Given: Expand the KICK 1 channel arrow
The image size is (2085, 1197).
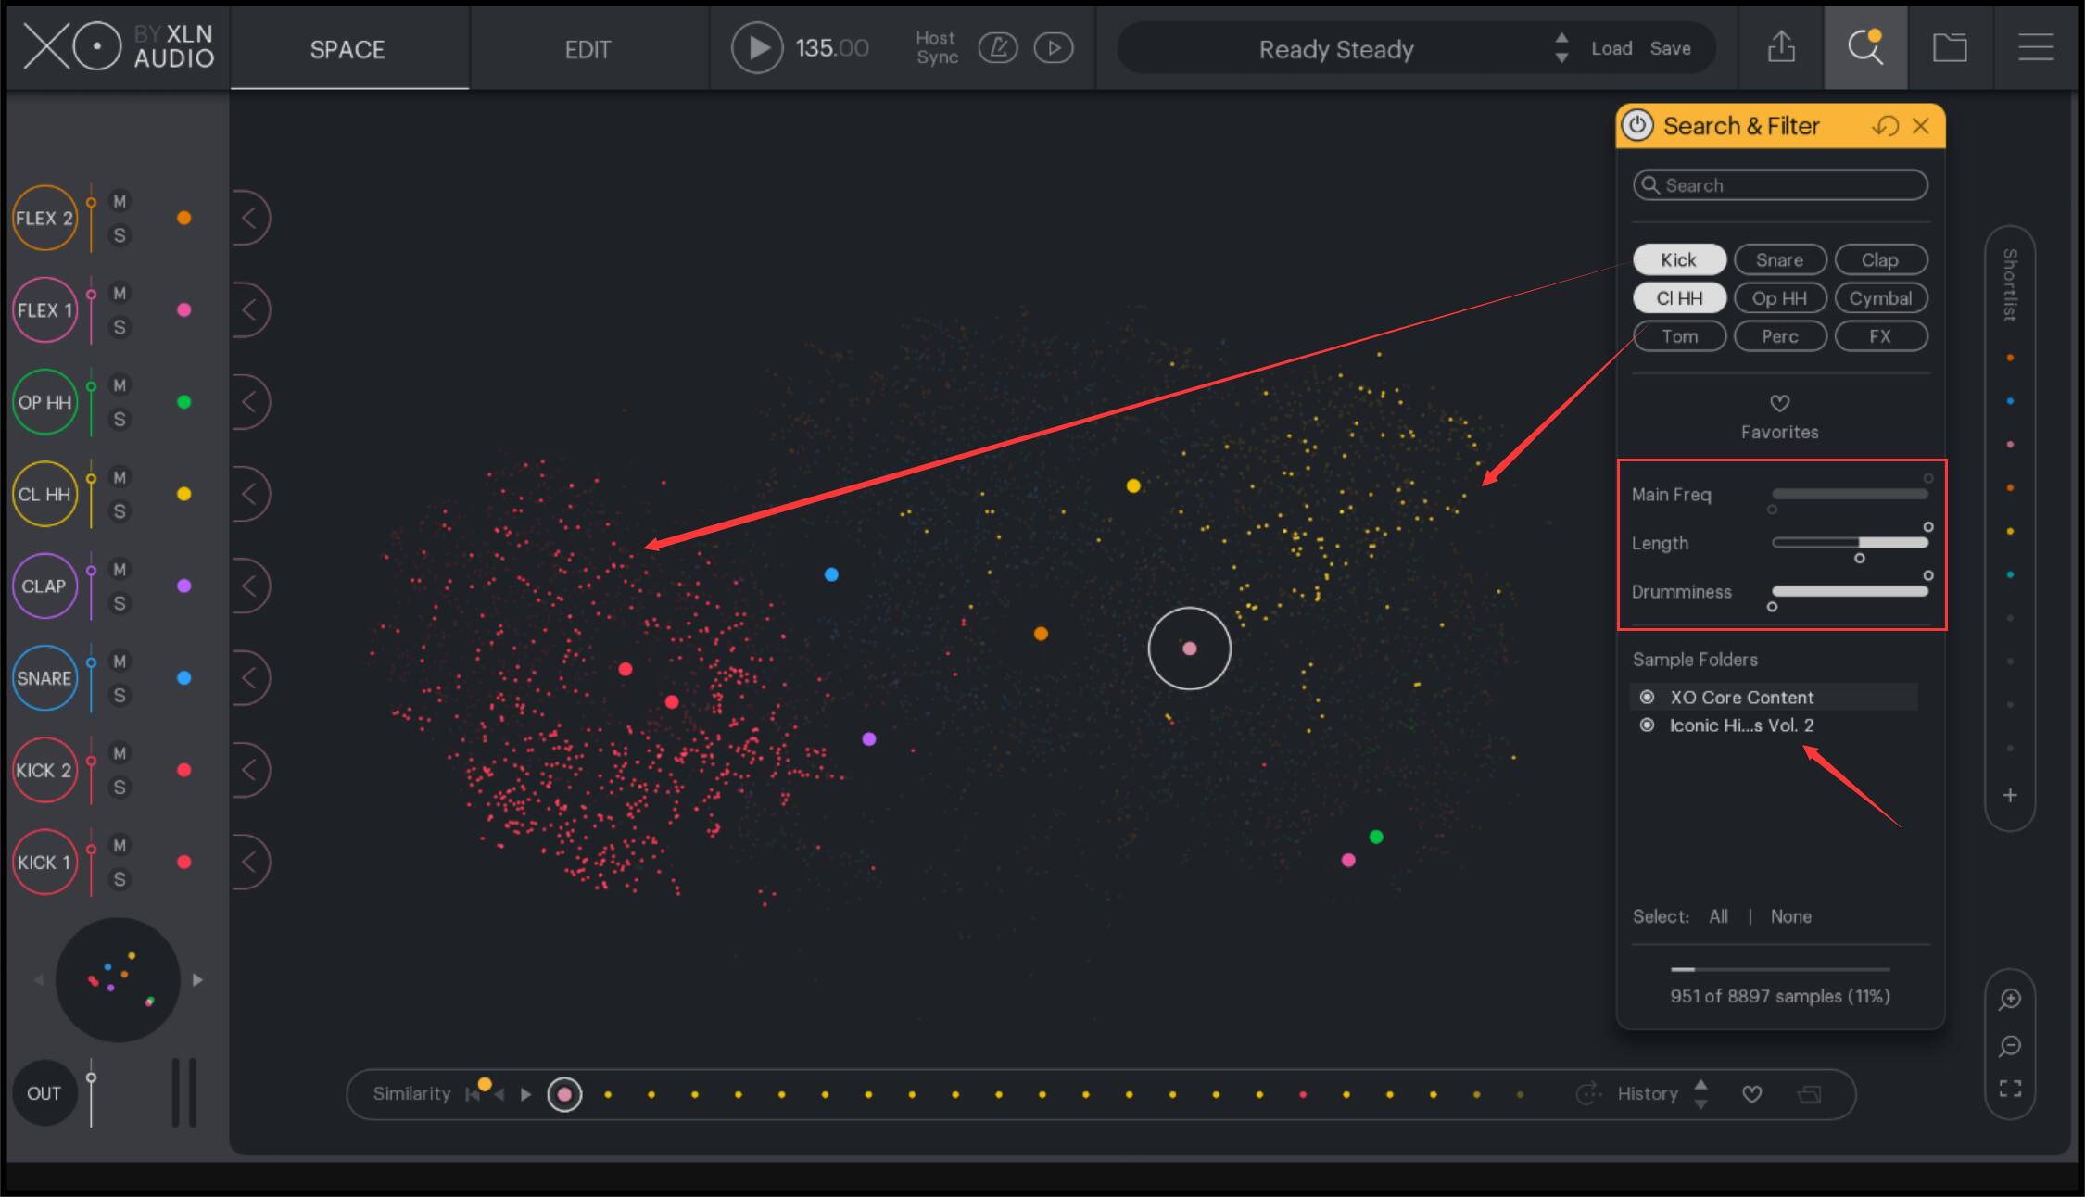Looking at the screenshot, I should [249, 862].
